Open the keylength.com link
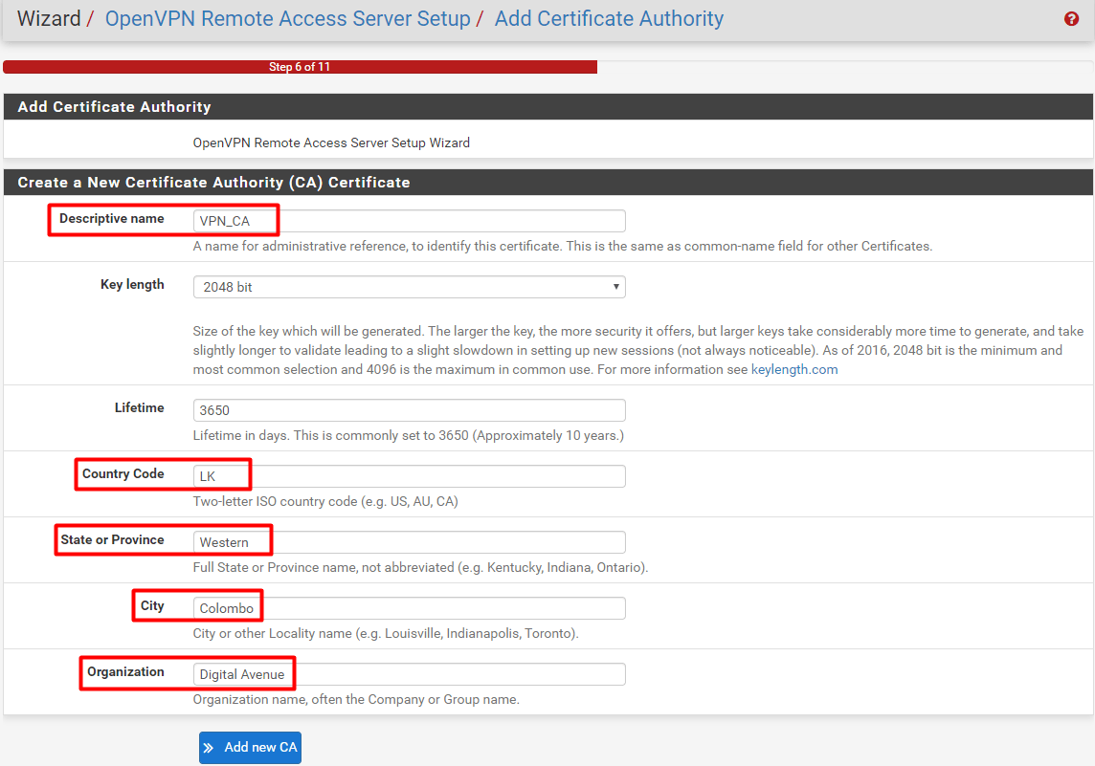Image resolution: width=1095 pixels, height=766 pixels. 793,369
